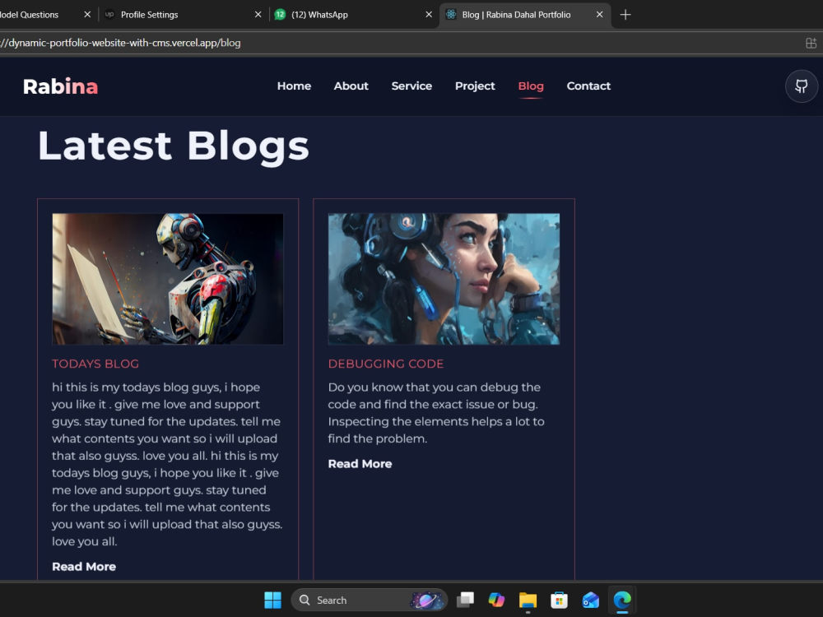
Task: Select the Blog nav item
Action: (531, 86)
